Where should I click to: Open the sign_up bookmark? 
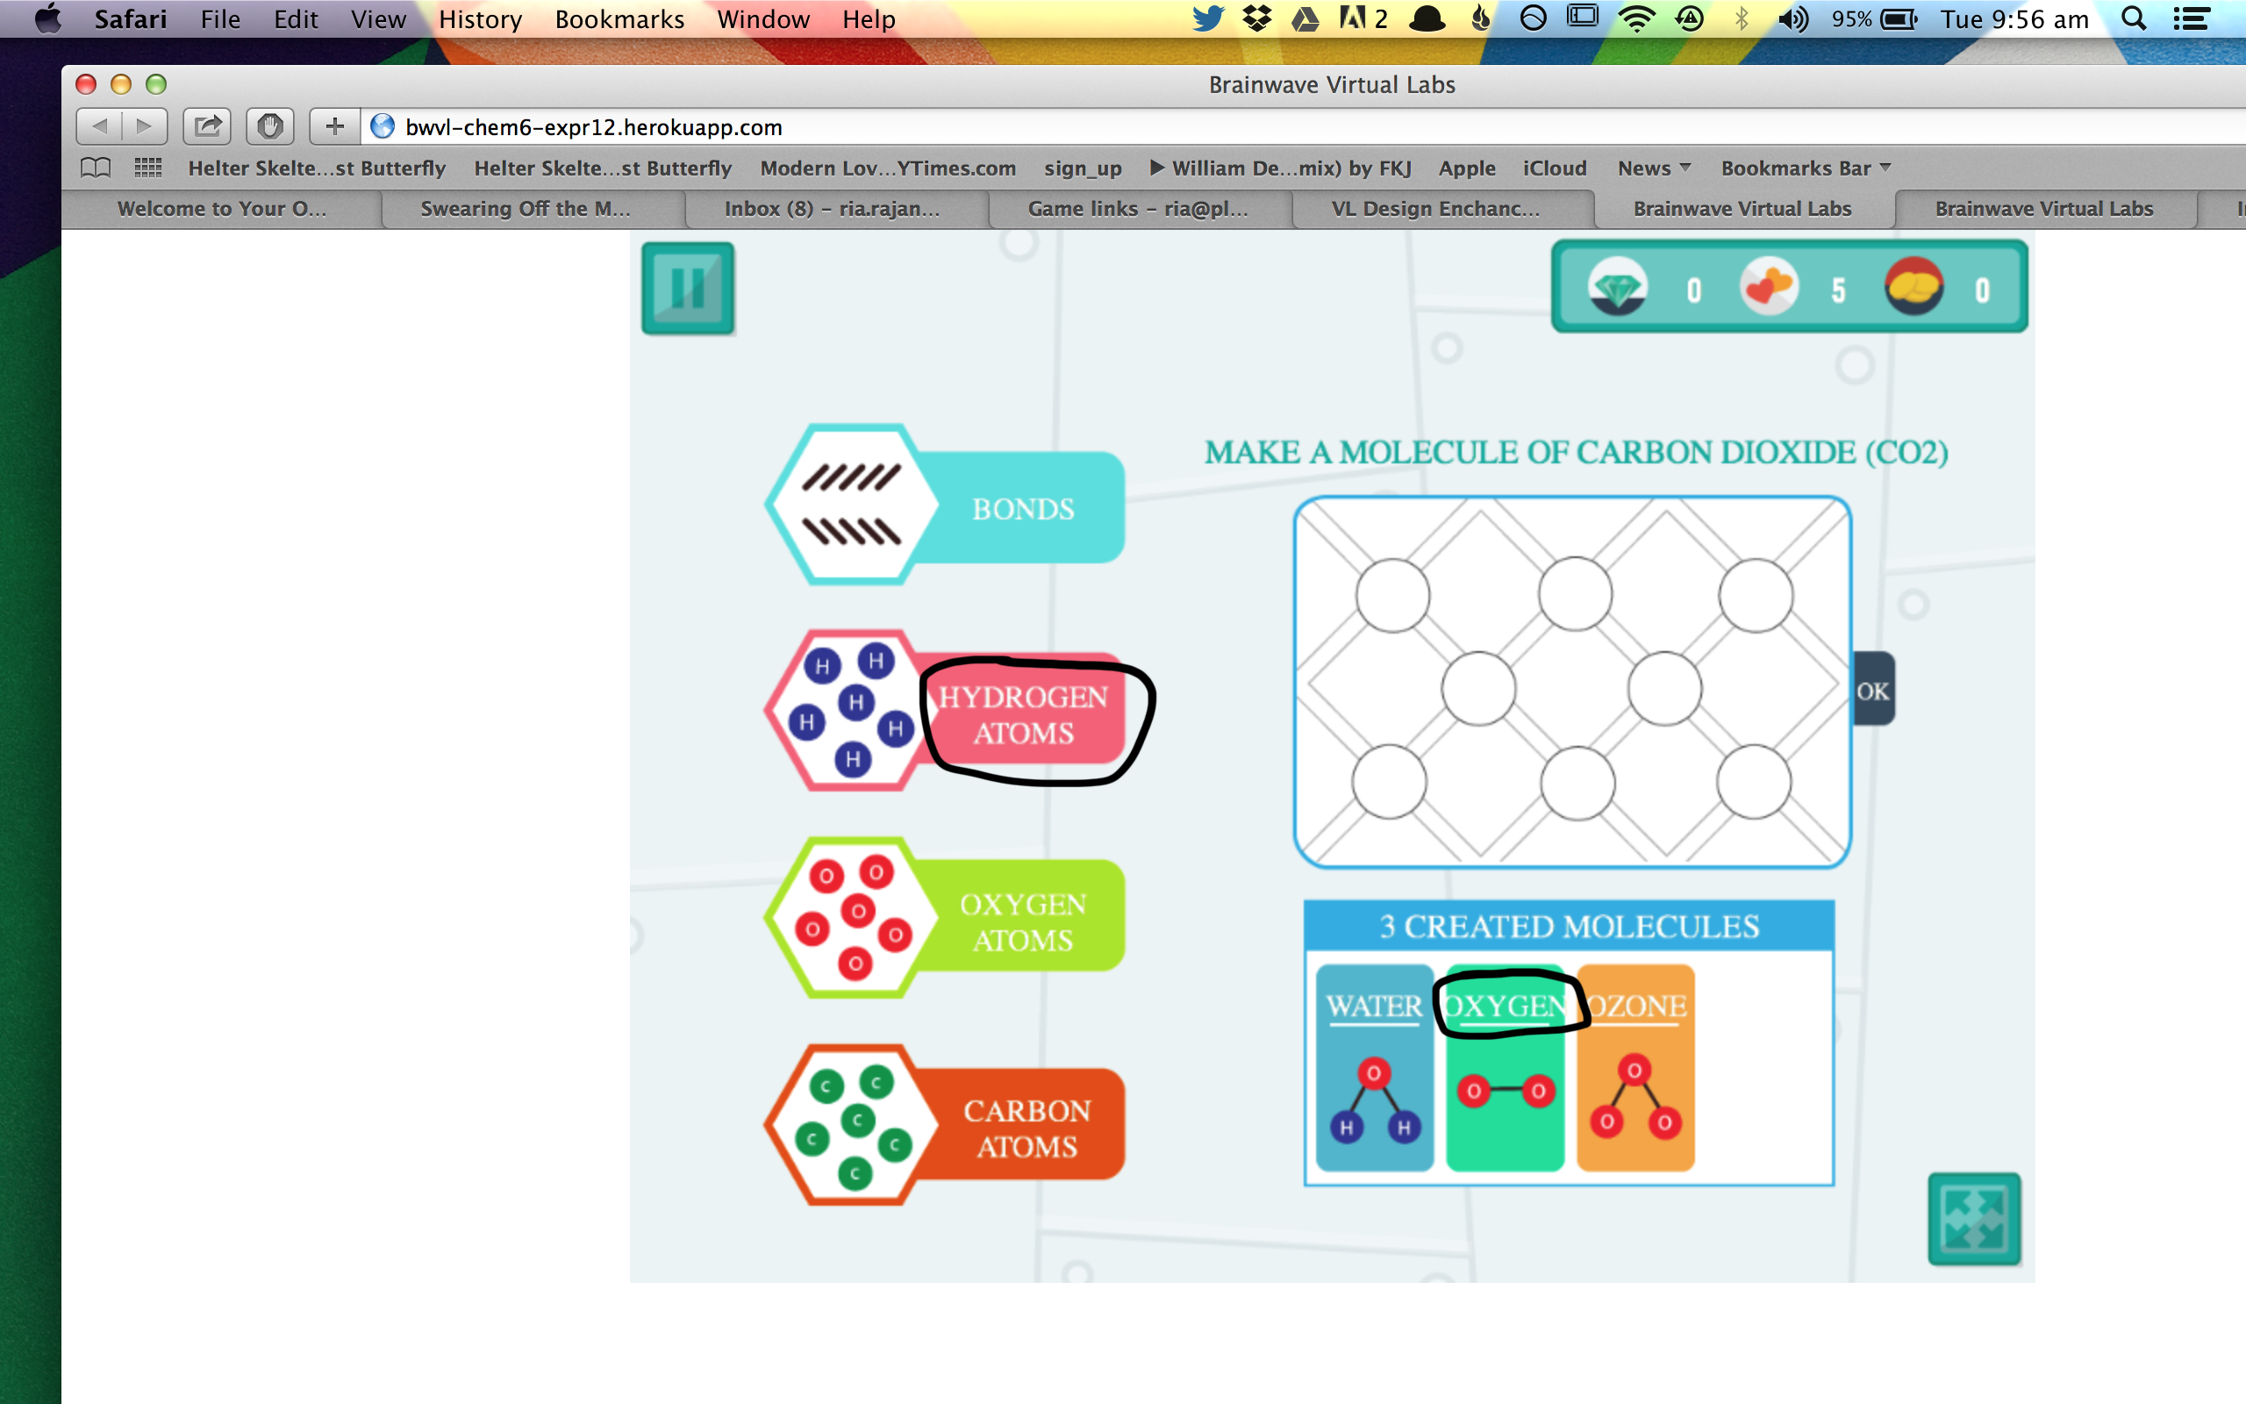coord(1082,168)
